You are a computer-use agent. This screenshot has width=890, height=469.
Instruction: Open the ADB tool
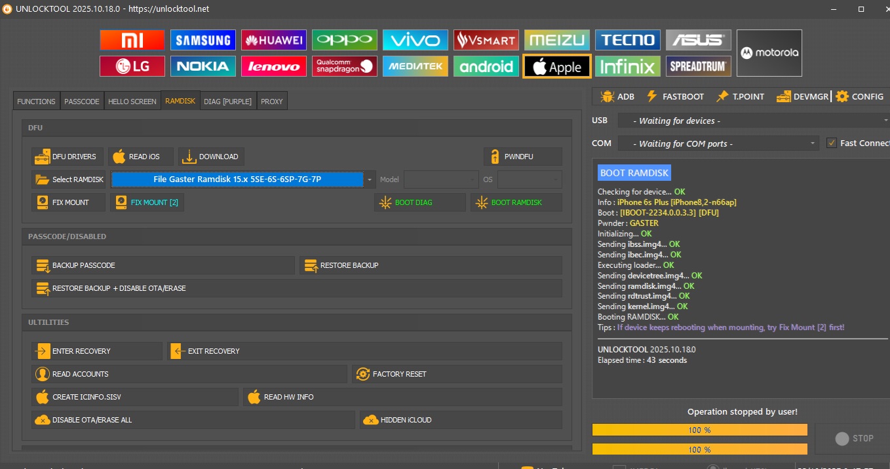(x=617, y=96)
